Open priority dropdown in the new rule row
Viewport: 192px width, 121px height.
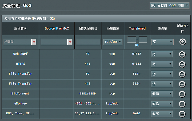pyautogui.click(x=162, y=42)
